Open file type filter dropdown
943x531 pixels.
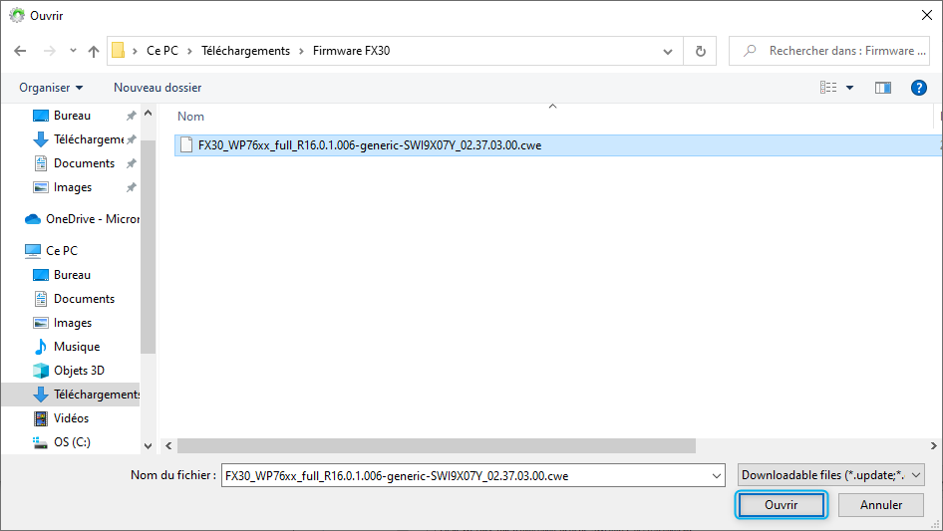tap(831, 475)
